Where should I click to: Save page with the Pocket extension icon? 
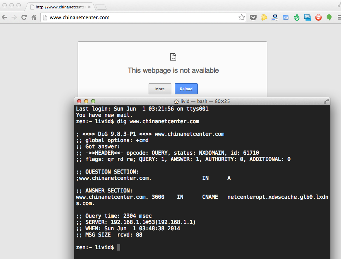tap(253, 17)
